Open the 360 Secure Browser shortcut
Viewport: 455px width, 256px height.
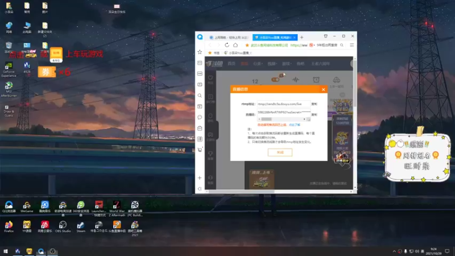tap(81, 208)
